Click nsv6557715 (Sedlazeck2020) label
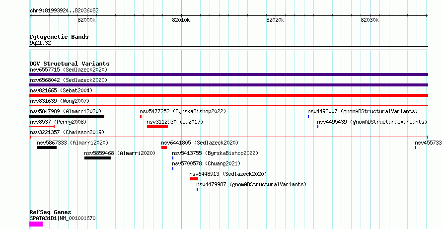This screenshot has width=442, height=229. coord(69,70)
